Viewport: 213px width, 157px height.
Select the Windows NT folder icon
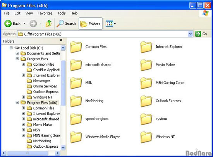(x=146, y=137)
